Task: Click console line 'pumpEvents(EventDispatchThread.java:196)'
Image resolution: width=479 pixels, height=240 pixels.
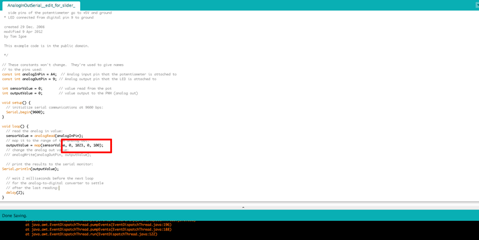Action: pyautogui.click(x=98, y=224)
